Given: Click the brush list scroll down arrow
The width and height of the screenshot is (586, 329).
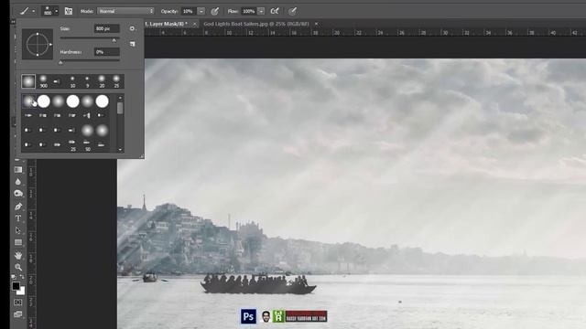Looking at the screenshot, I should coord(120,149).
